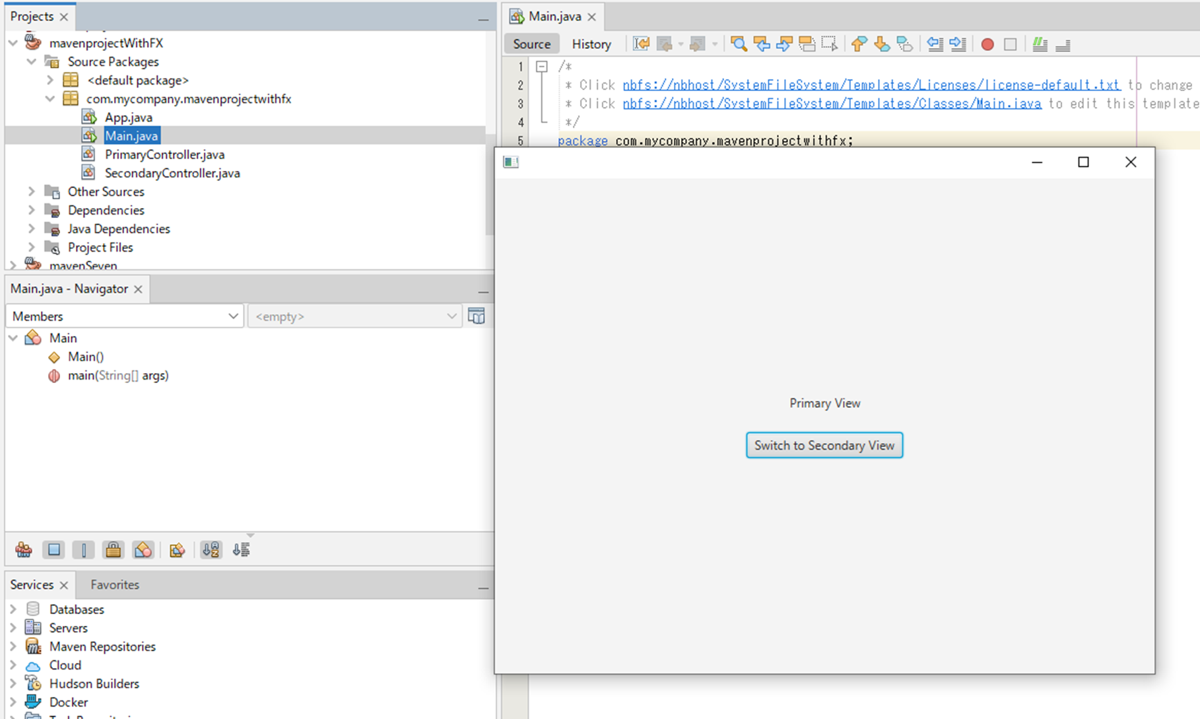Image resolution: width=1200 pixels, height=719 pixels.
Task: Open the Favorites tab
Action: tap(114, 584)
